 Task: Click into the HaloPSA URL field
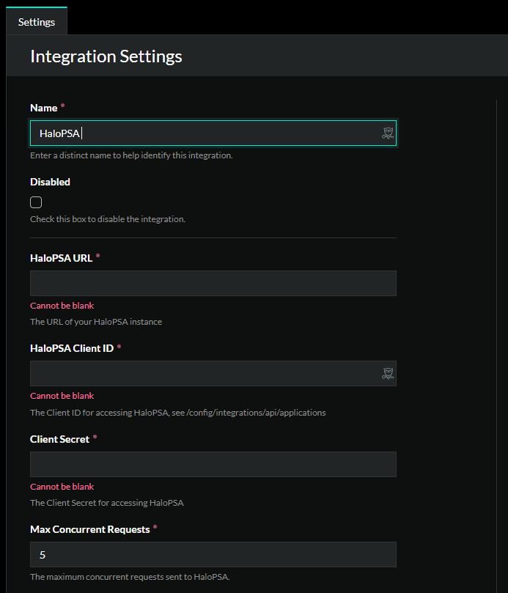pos(213,283)
